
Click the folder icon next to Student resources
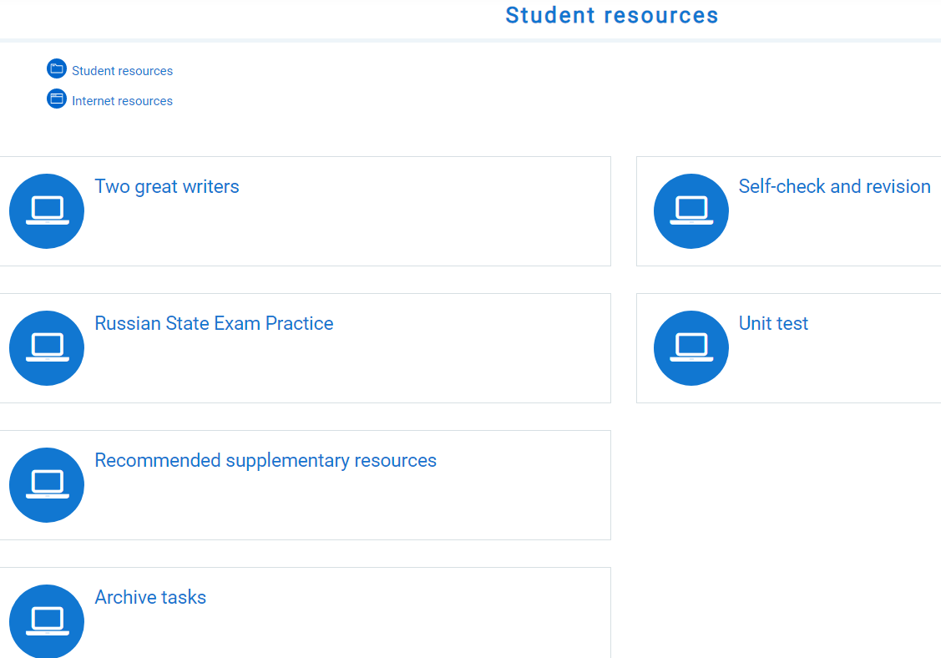click(x=56, y=68)
